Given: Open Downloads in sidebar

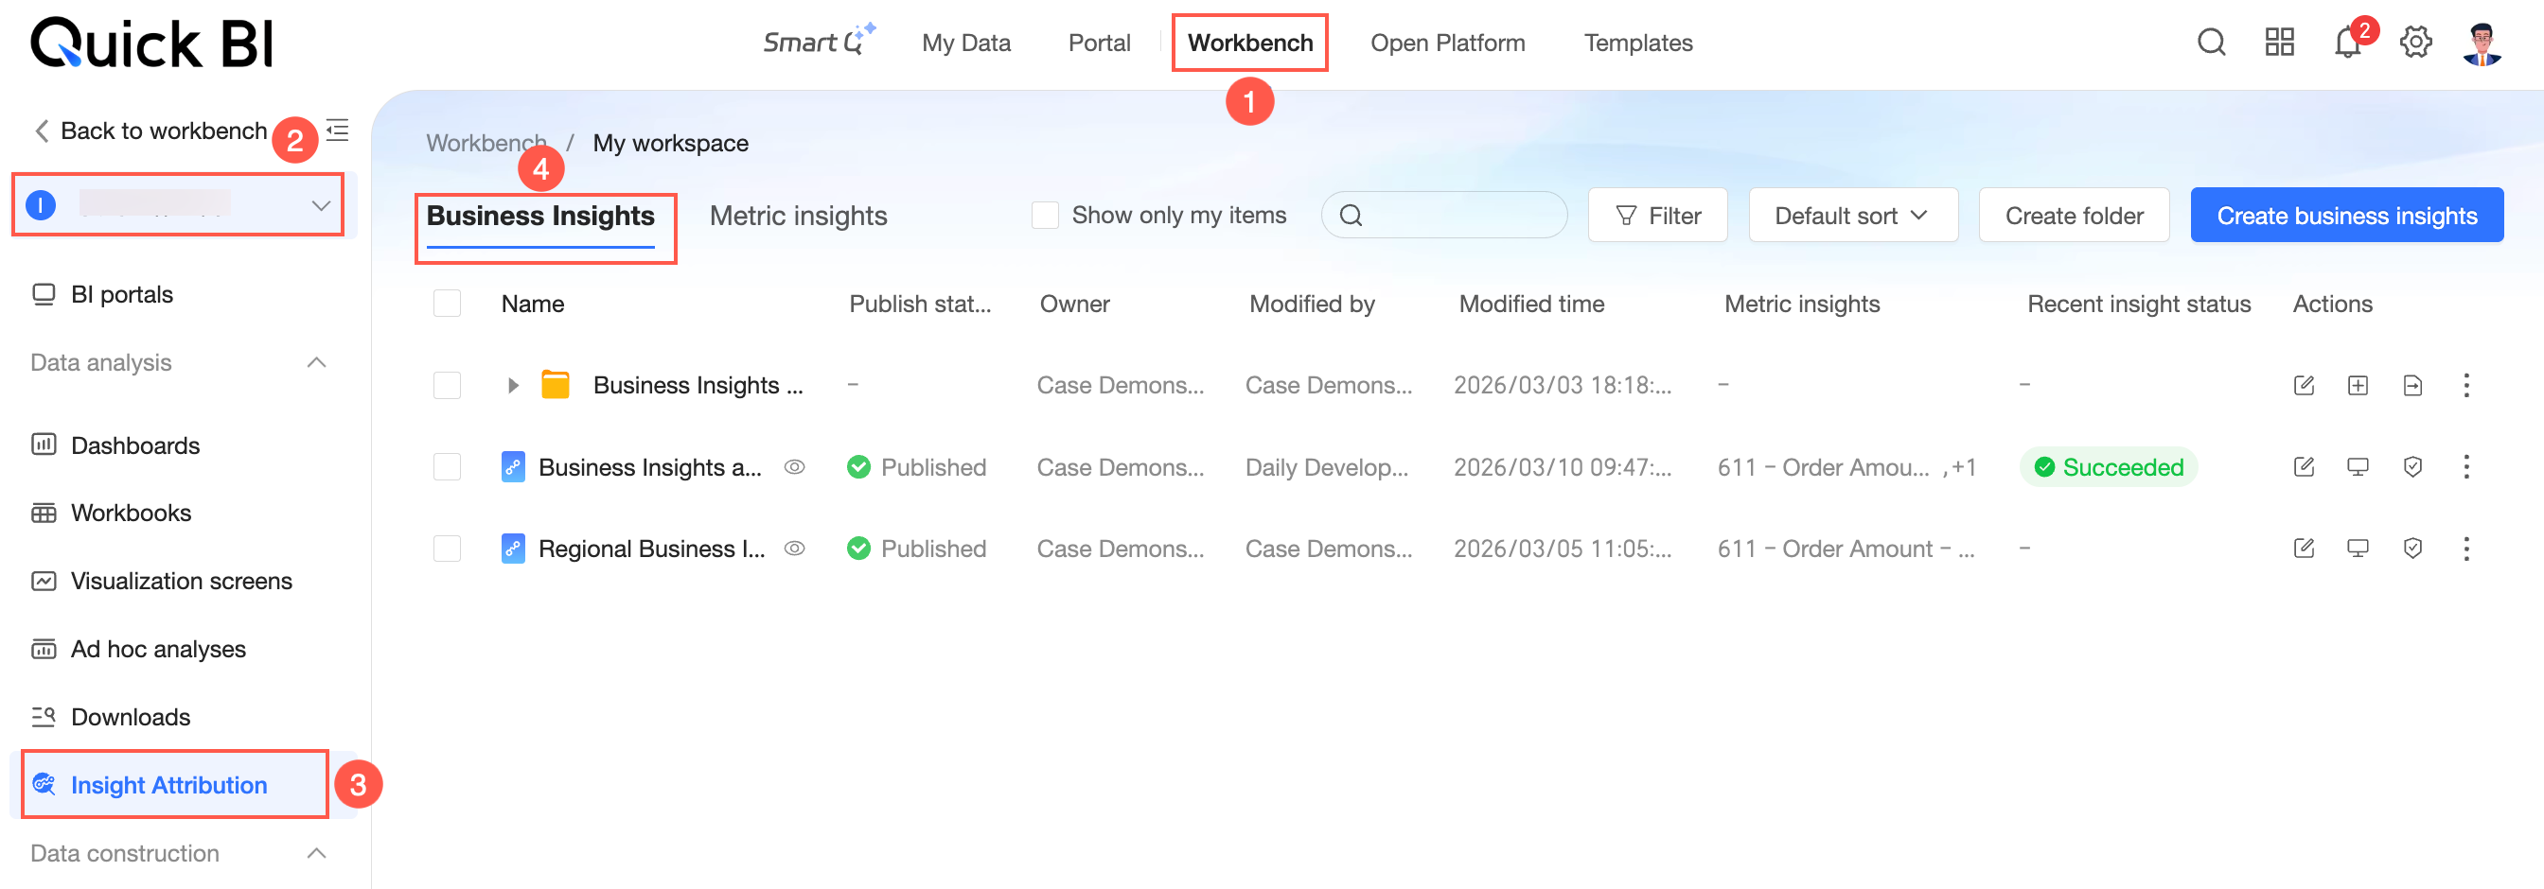Looking at the screenshot, I should click(x=111, y=716).
